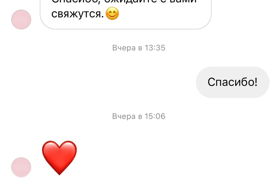This screenshot has width=278, height=181.
Task: Click the partially visible top line of message
Action: pyautogui.click(x=124, y=2)
